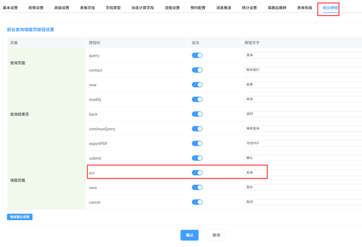Toggle the exportPDF display switch
The image size is (362, 247).
coord(197,143)
